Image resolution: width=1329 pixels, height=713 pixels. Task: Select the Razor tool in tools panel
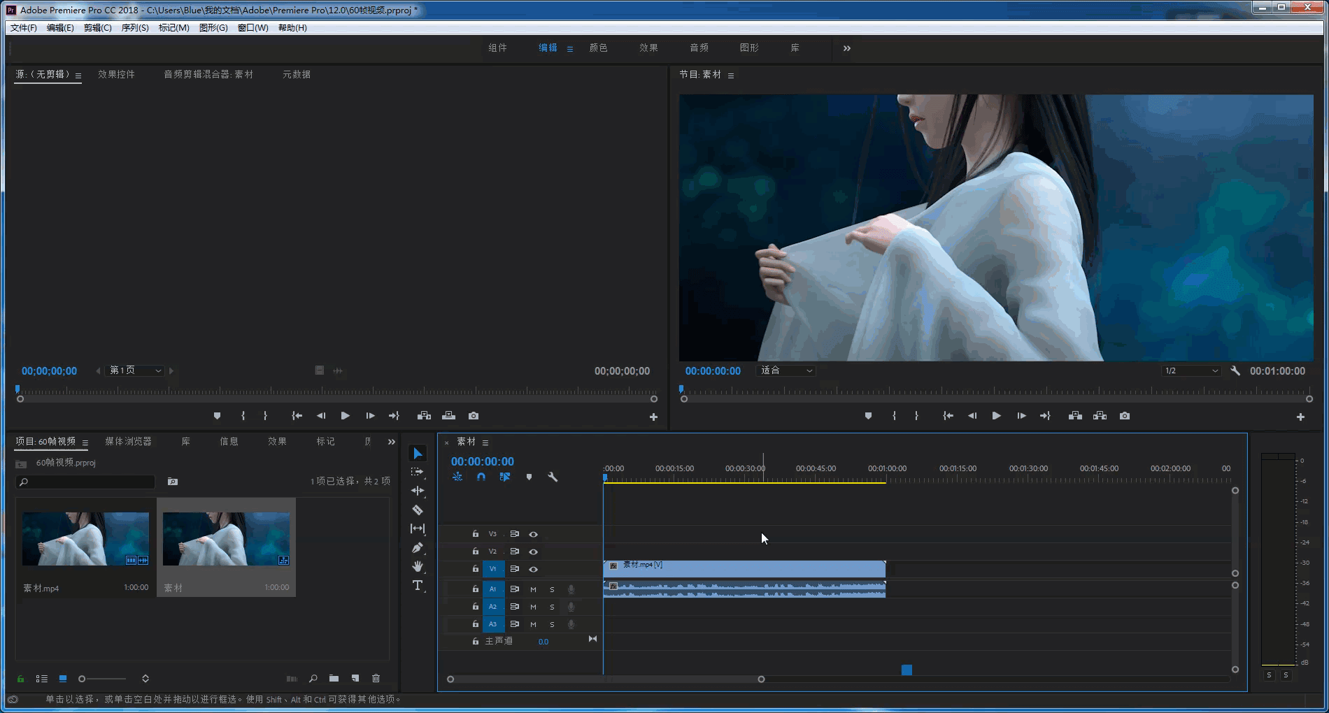pyautogui.click(x=418, y=510)
